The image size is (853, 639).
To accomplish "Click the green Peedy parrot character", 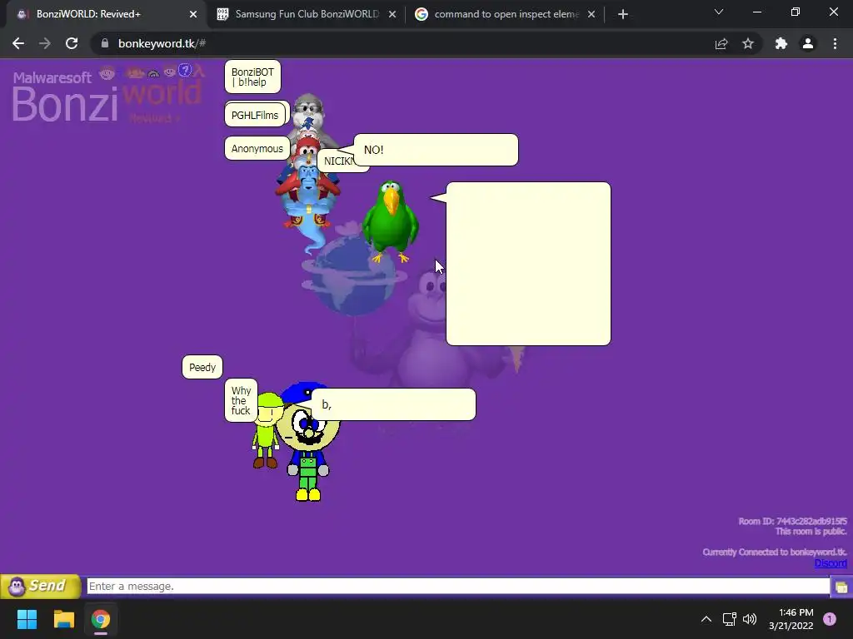I will tap(391, 221).
